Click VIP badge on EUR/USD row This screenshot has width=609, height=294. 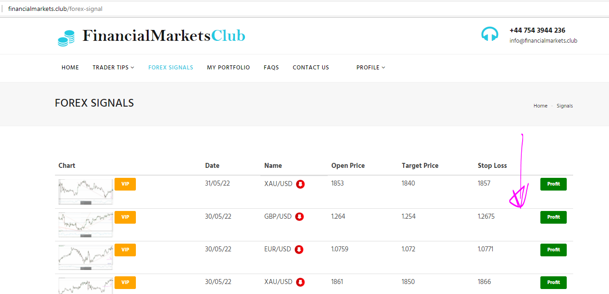coord(125,250)
